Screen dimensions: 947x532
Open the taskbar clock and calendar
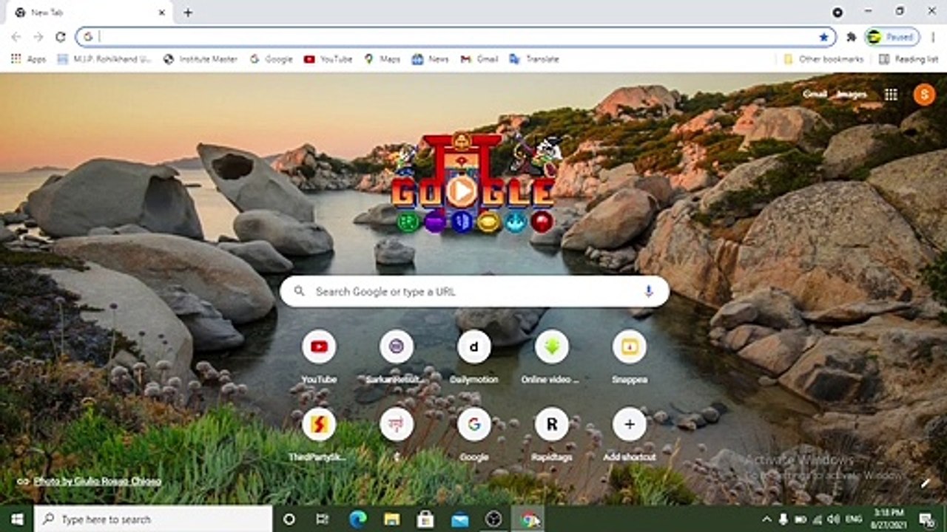[x=889, y=519]
